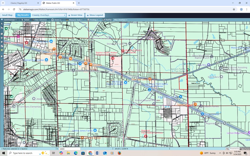Select the pointer tool in left sidebar

(2, 24)
